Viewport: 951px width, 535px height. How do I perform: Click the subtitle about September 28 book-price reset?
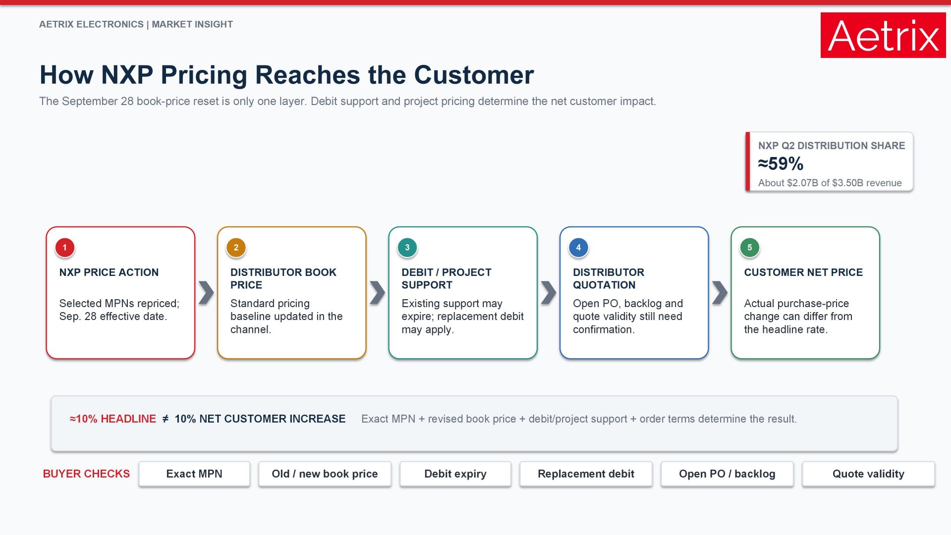[x=347, y=102]
